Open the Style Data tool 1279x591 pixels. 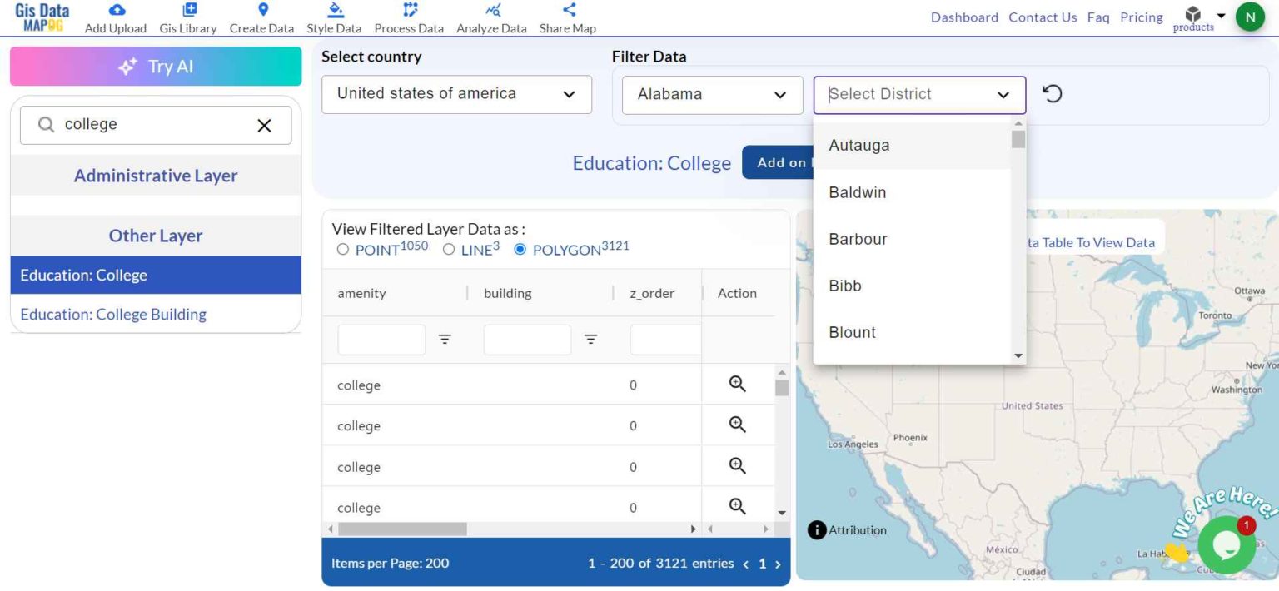pos(334,17)
